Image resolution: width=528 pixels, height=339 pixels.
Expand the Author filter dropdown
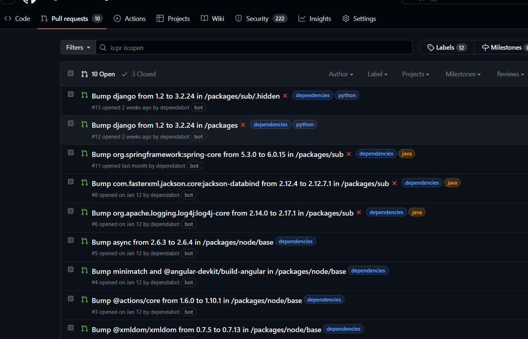[340, 74]
